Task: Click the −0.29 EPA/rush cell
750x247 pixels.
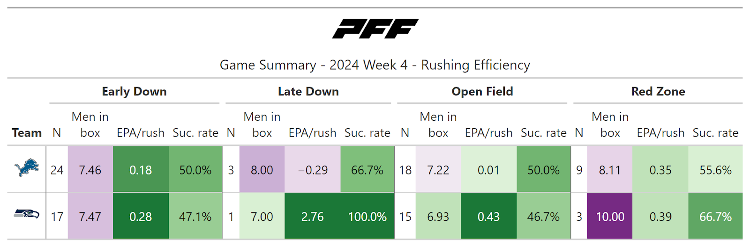Action: (x=313, y=170)
